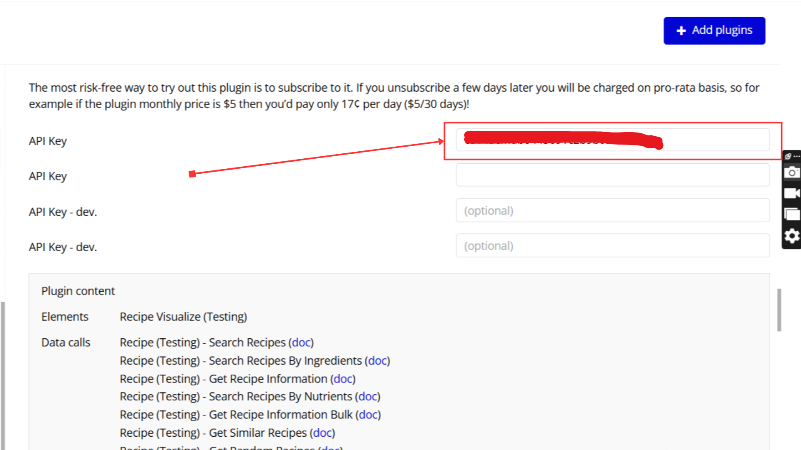Click the right-side vertical scrollbar thumb
The width and height of the screenshot is (801, 450).
[x=779, y=310]
